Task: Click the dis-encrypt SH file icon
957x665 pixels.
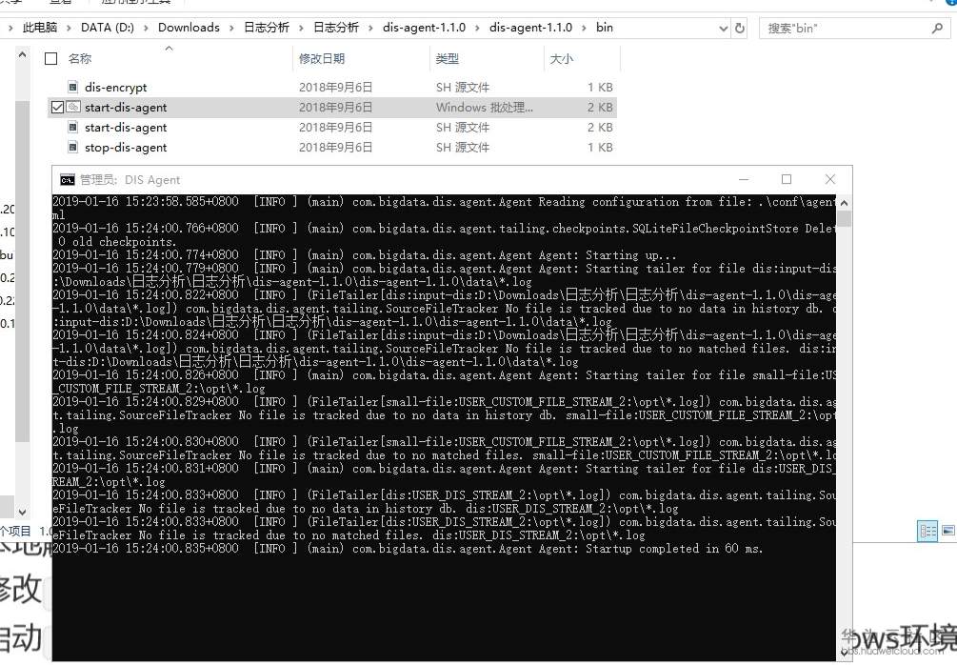Action: (72, 87)
